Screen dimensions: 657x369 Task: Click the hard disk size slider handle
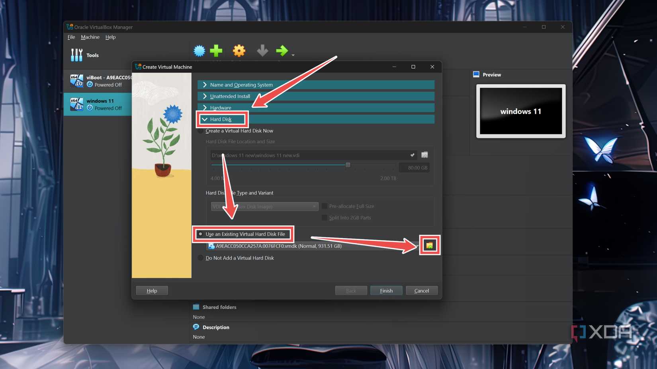[348, 165]
